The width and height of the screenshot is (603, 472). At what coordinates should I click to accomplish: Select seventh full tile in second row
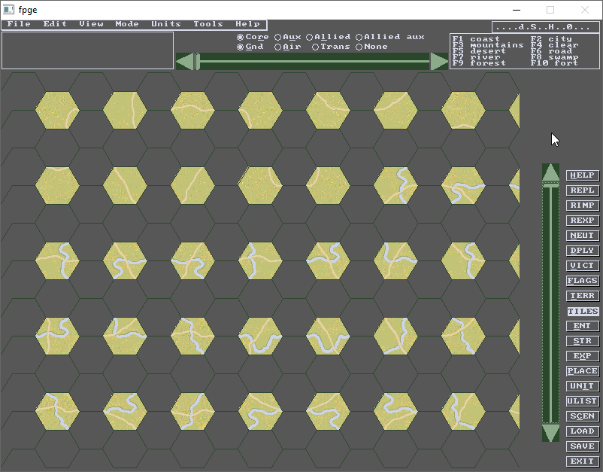point(463,186)
